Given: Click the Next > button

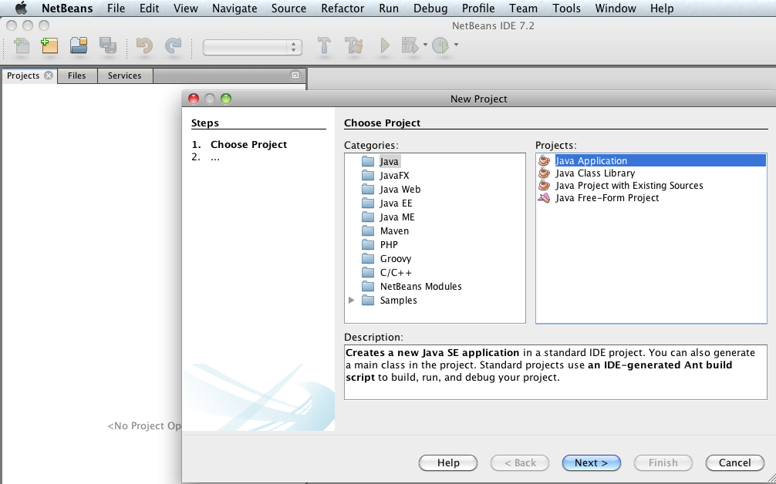Looking at the screenshot, I should coord(592,462).
